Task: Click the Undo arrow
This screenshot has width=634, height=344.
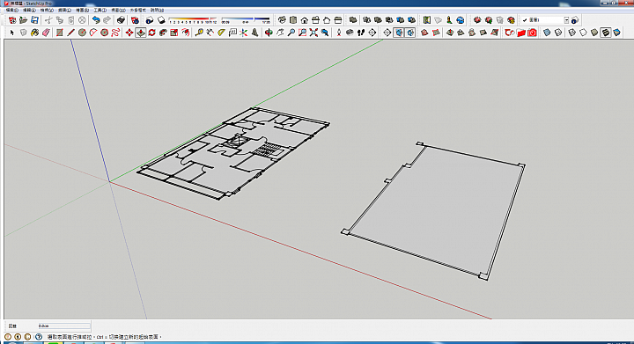Action: pos(96,19)
